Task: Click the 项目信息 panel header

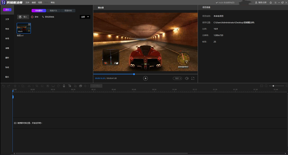Action: click(x=206, y=7)
